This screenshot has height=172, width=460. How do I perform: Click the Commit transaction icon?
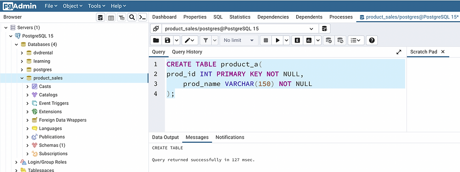(329, 40)
